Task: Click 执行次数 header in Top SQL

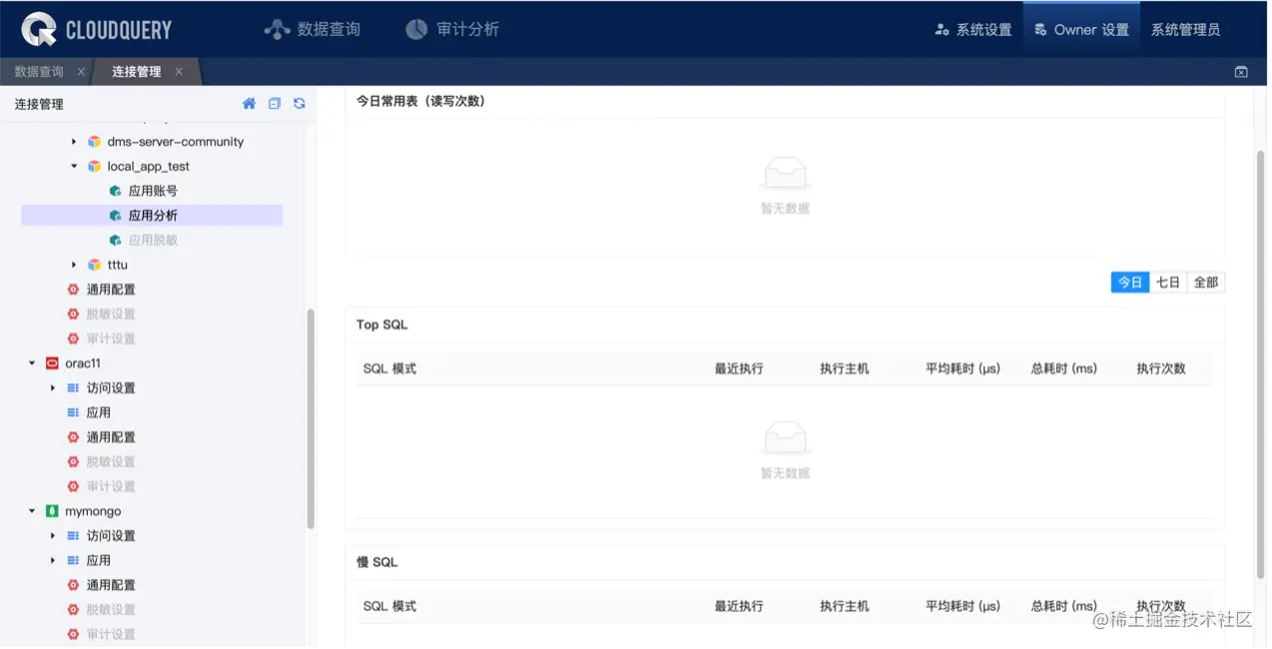Action: point(1161,368)
